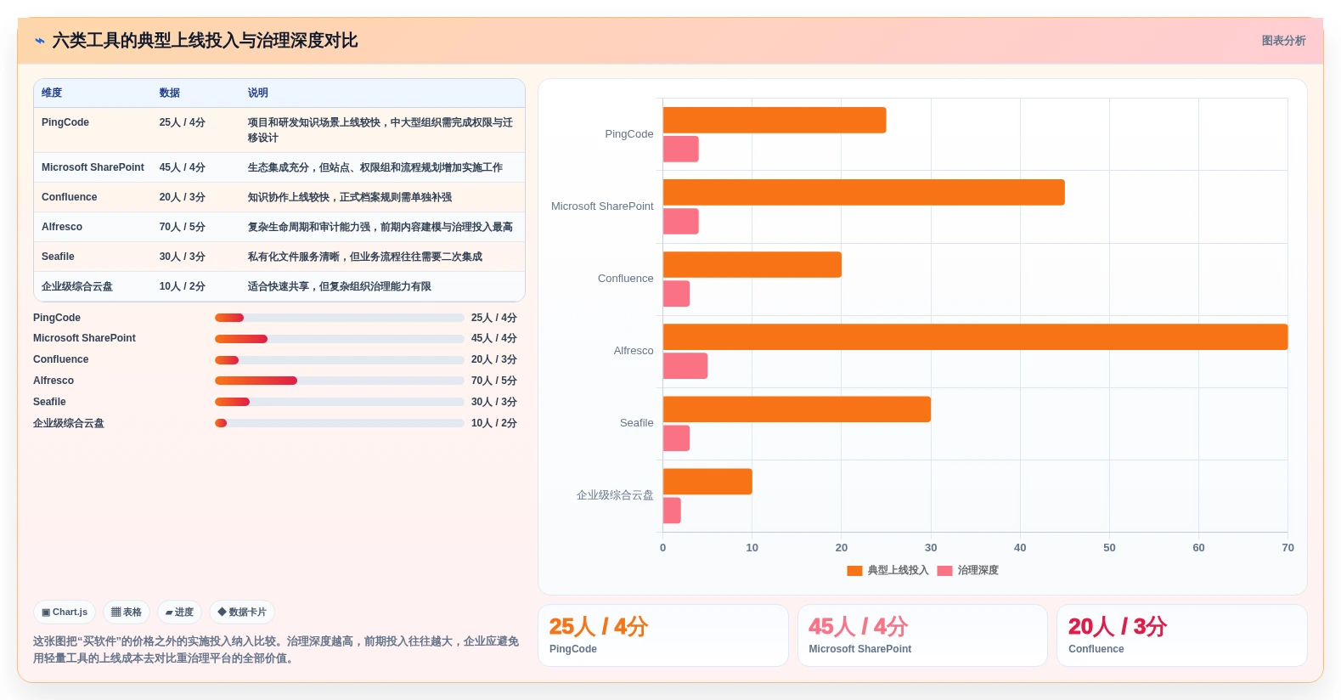Screen dimensions: 1341x700
Task: Open the Confluence 20人 / 3分 data card
Action: (x=1181, y=635)
